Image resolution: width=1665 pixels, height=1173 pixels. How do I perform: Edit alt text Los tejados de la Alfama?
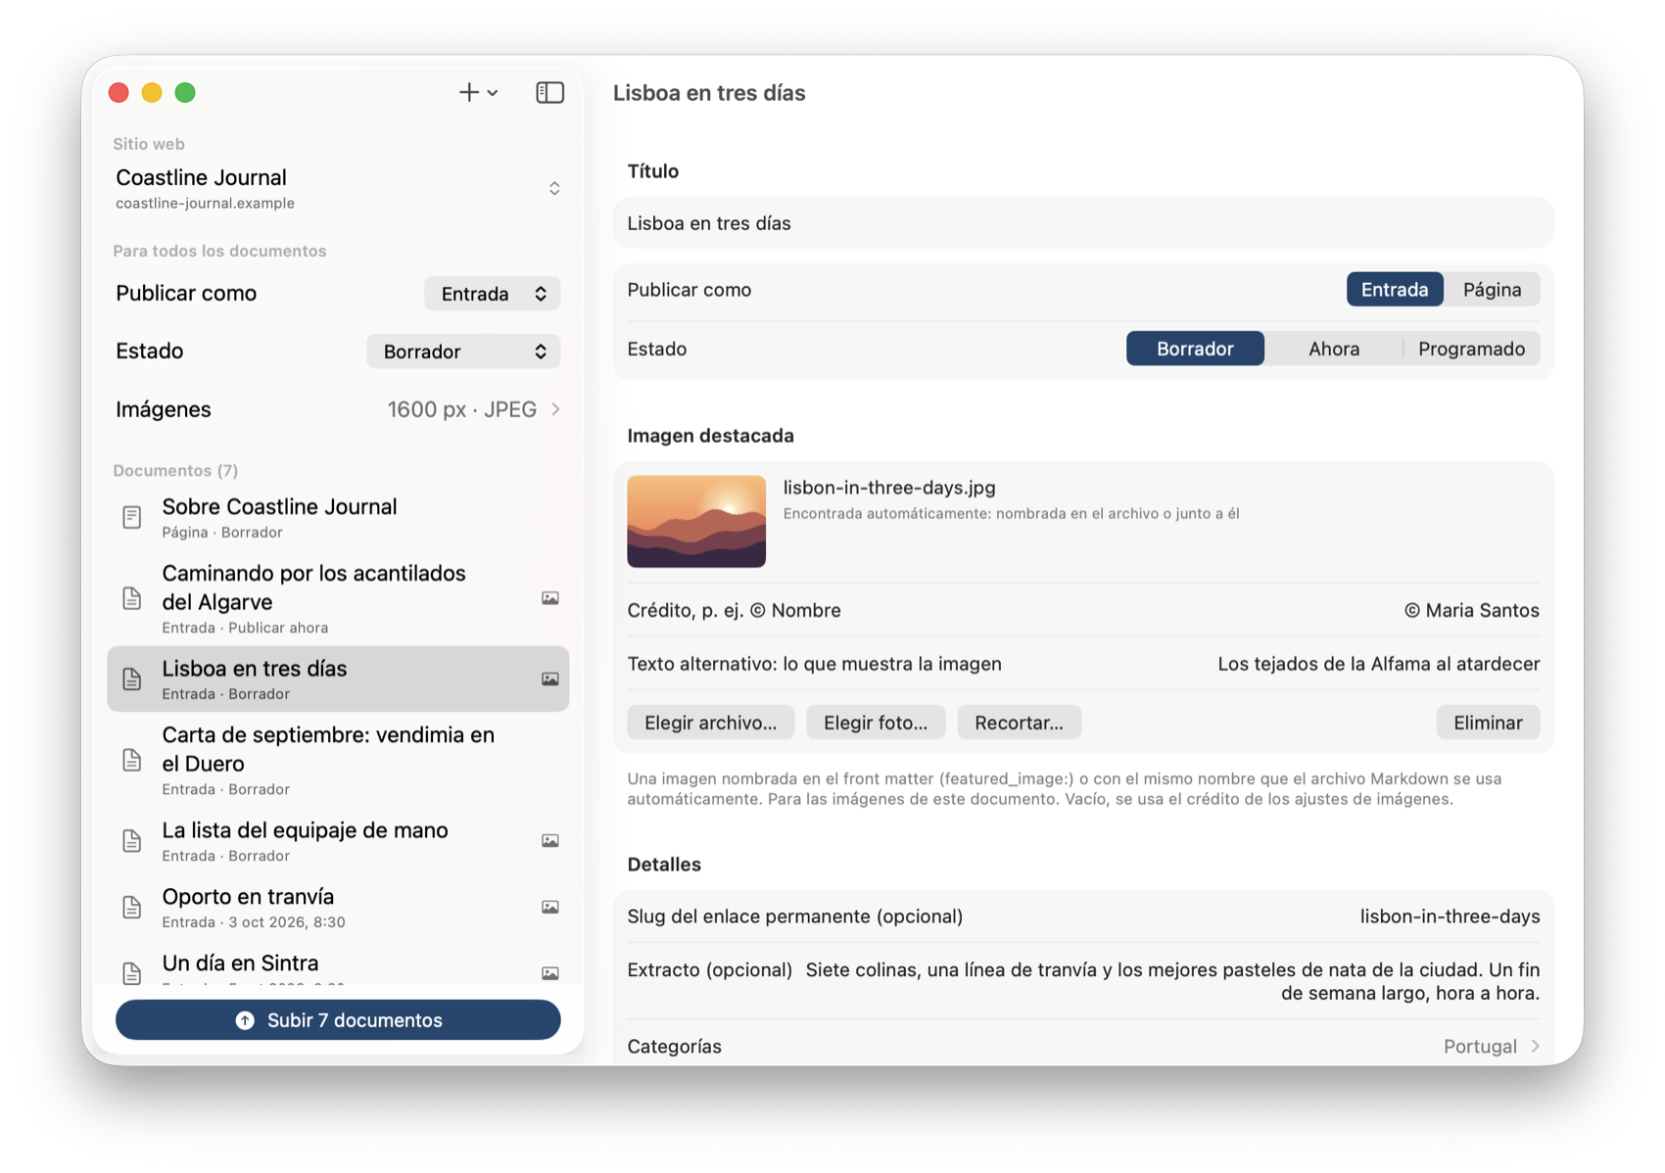pyautogui.click(x=1378, y=664)
